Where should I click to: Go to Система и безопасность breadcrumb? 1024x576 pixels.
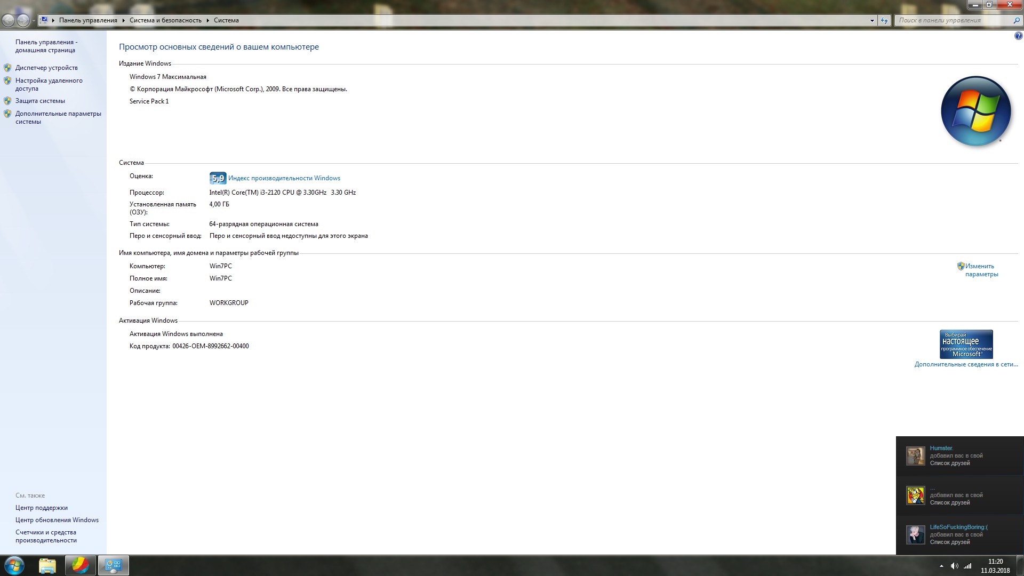point(165,20)
